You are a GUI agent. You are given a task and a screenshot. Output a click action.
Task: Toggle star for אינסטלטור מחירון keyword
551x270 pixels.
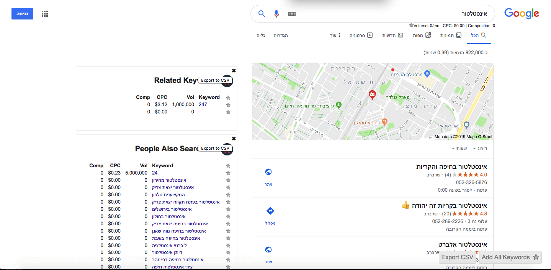[x=228, y=180]
